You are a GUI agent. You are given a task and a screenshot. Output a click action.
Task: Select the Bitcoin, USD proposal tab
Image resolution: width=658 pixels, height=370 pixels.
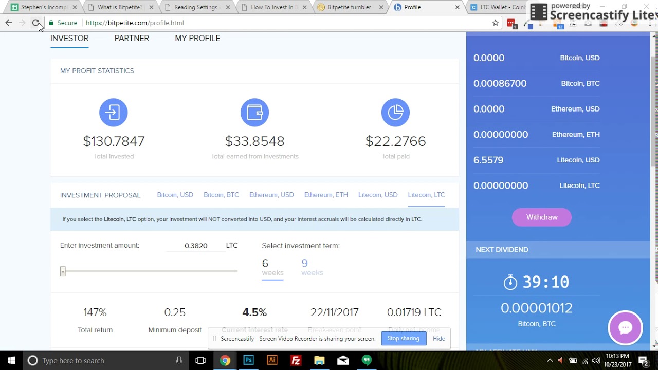175,195
